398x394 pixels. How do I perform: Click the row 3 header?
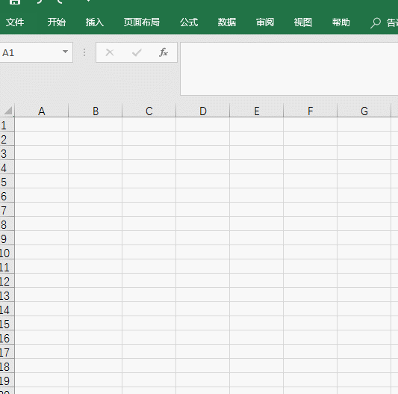pyautogui.click(x=7, y=153)
